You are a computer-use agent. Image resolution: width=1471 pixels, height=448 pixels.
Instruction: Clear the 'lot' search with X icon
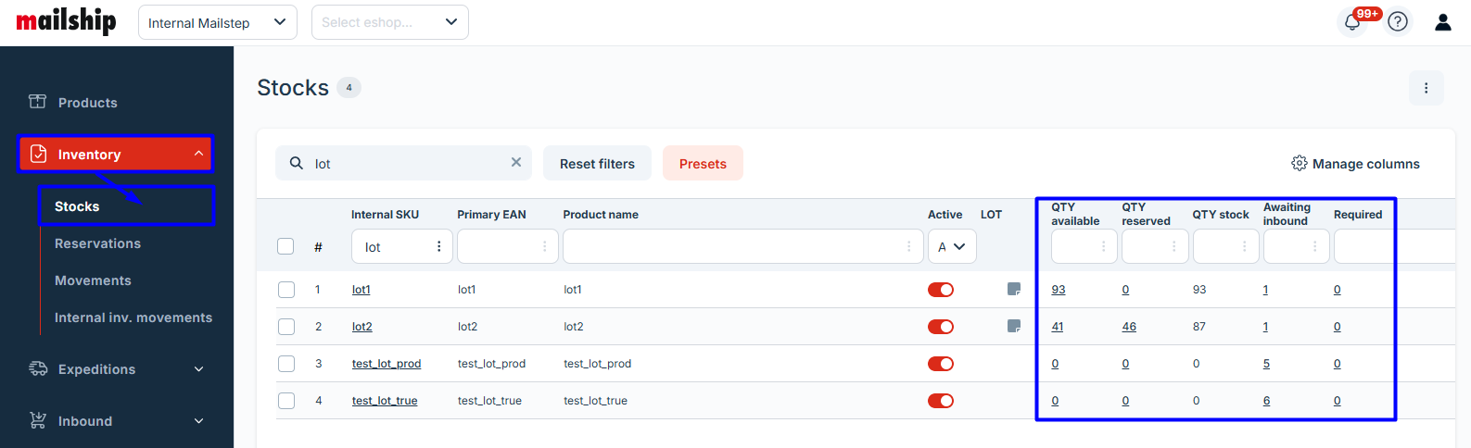(516, 163)
